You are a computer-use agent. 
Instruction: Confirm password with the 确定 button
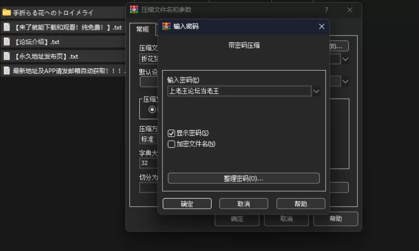(187, 204)
